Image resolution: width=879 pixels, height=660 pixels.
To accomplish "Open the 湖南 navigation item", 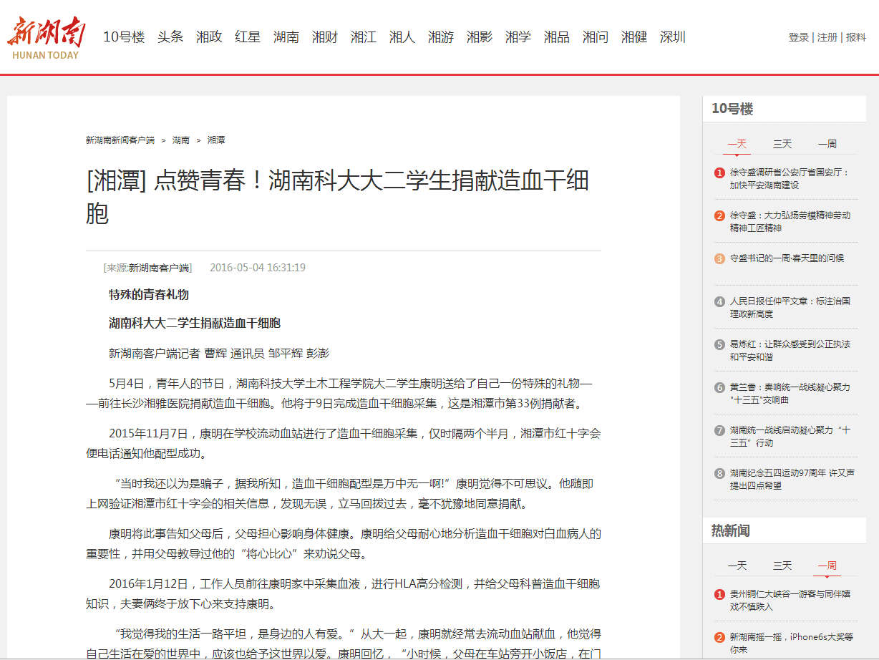I will (286, 37).
